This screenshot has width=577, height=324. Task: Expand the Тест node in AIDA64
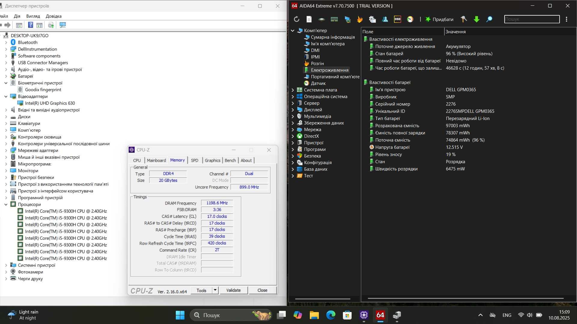(293, 176)
